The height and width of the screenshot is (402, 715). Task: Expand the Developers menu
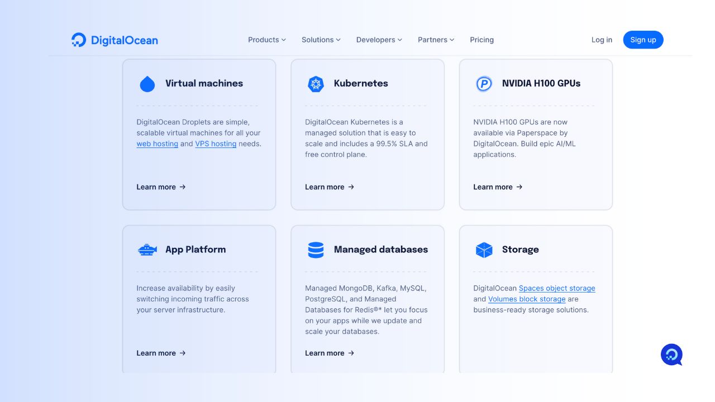(379, 40)
